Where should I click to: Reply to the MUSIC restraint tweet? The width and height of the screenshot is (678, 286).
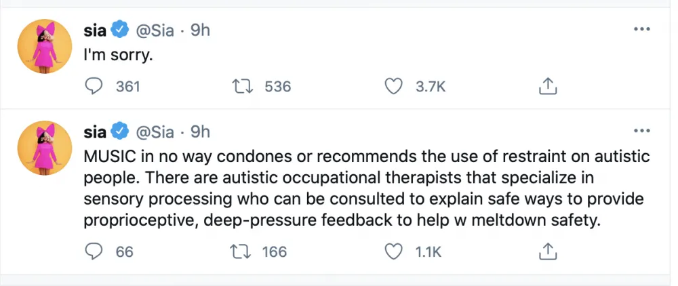(x=96, y=251)
